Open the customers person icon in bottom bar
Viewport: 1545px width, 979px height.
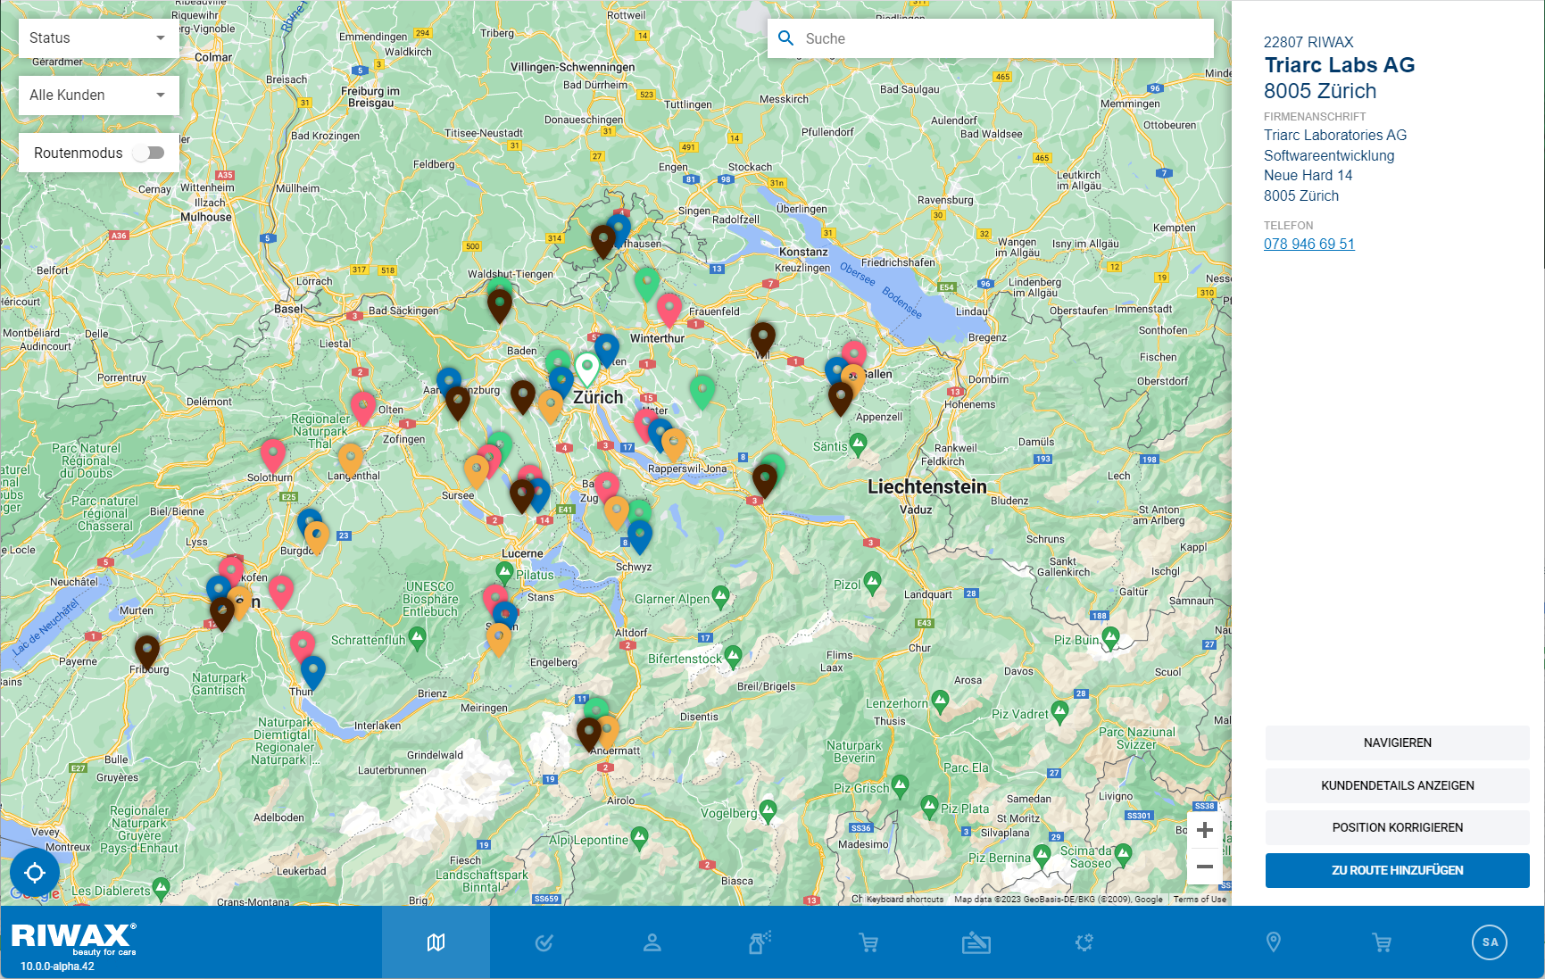[x=652, y=942]
